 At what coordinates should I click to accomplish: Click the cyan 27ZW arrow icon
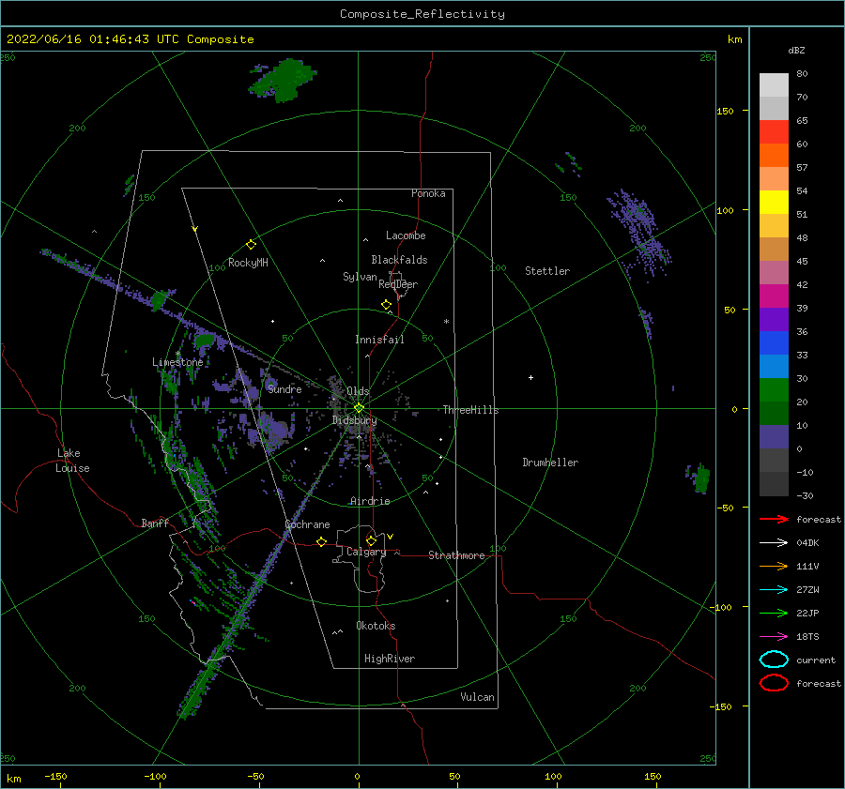774,590
